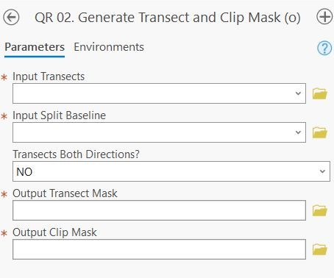Click the tool title QR 02 text
The image size is (334, 278).
click(x=168, y=18)
